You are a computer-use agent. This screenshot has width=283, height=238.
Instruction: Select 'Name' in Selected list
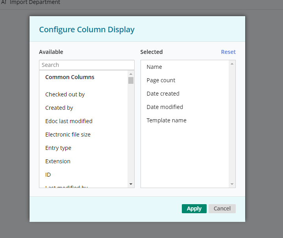click(x=154, y=67)
